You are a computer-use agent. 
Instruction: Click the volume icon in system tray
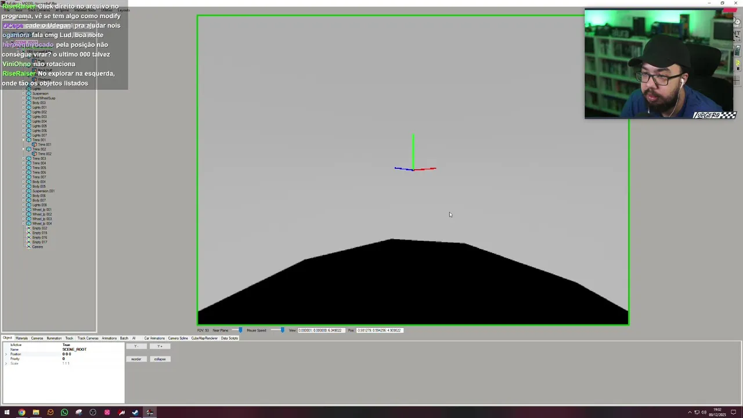pyautogui.click(x=704, y=412)
